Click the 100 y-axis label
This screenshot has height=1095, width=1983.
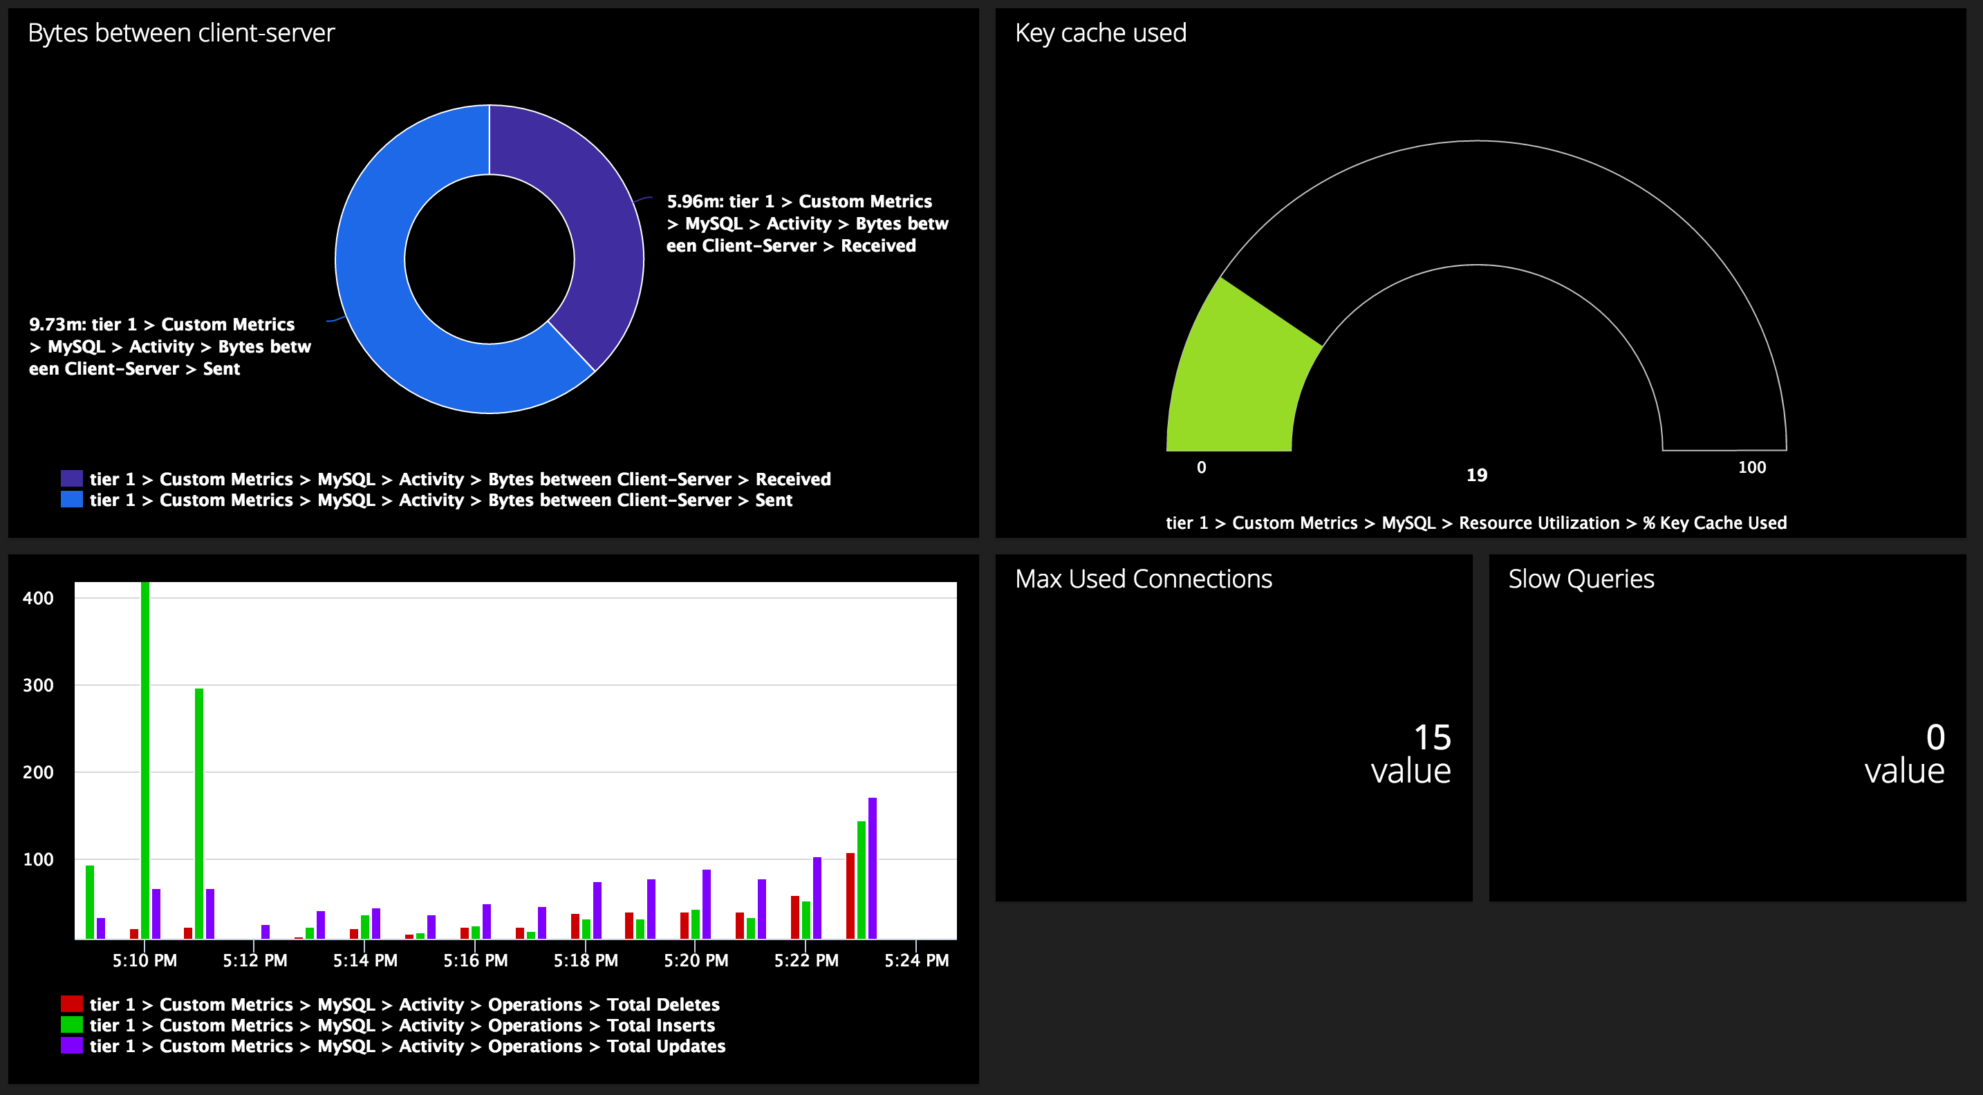pyautogui.click(x=38, y=859)
